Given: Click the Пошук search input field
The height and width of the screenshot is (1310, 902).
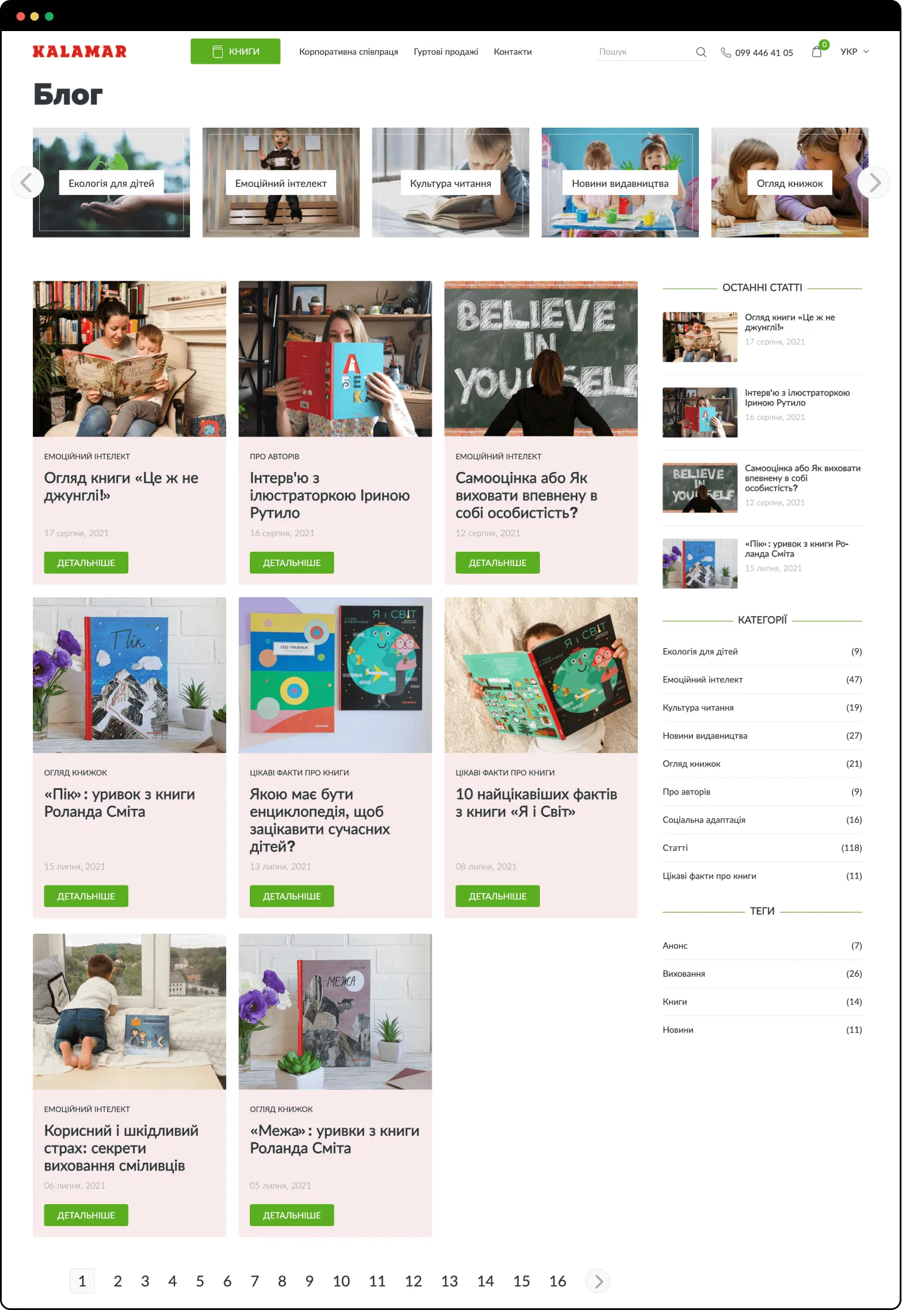Looking at the screenshot, I should click(645, 52).
